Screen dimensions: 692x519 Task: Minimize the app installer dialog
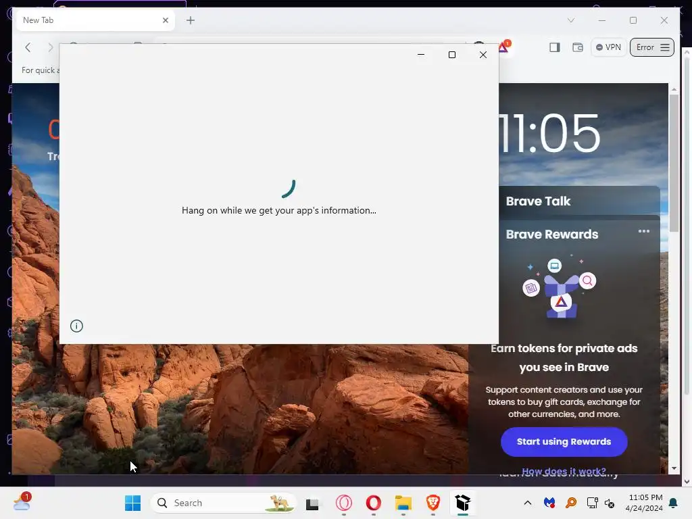[x=421, y=55]
